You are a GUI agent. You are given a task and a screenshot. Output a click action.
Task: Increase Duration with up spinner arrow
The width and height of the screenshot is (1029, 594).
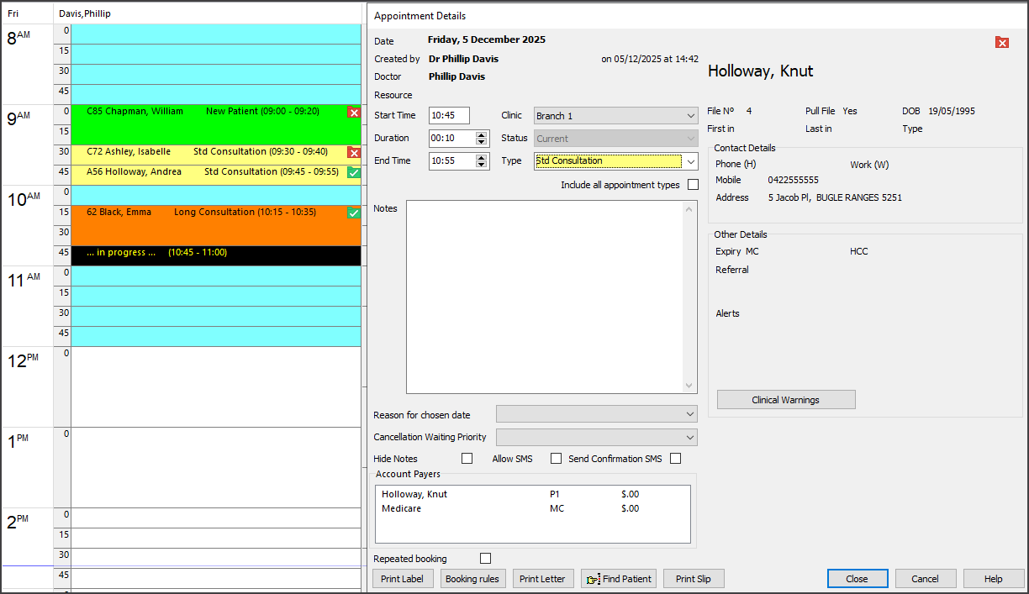tap(482, 134)
